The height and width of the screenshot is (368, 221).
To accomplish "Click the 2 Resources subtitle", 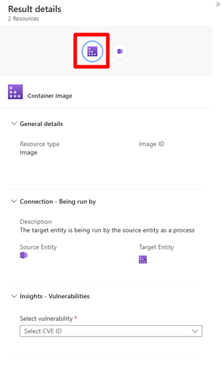I will tap(23, 18).
